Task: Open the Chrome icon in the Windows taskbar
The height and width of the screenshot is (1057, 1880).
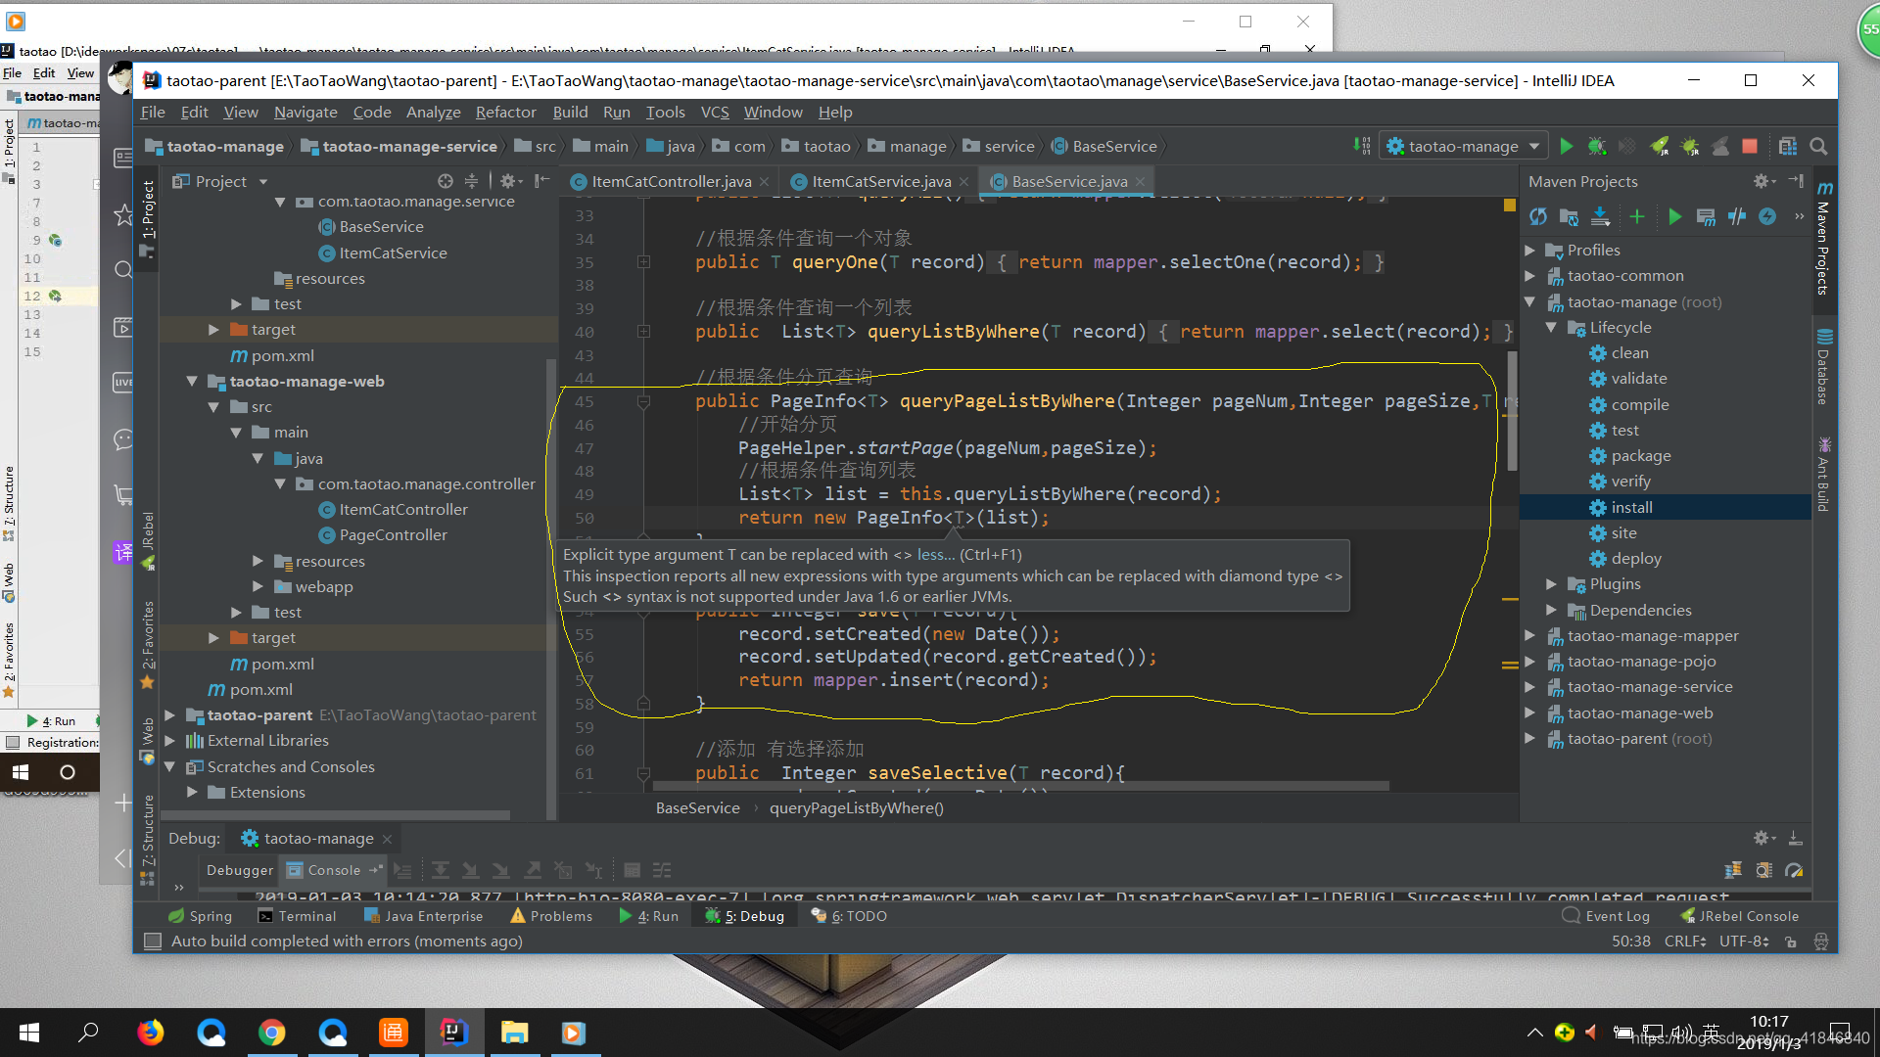Action: [272, 1033]
